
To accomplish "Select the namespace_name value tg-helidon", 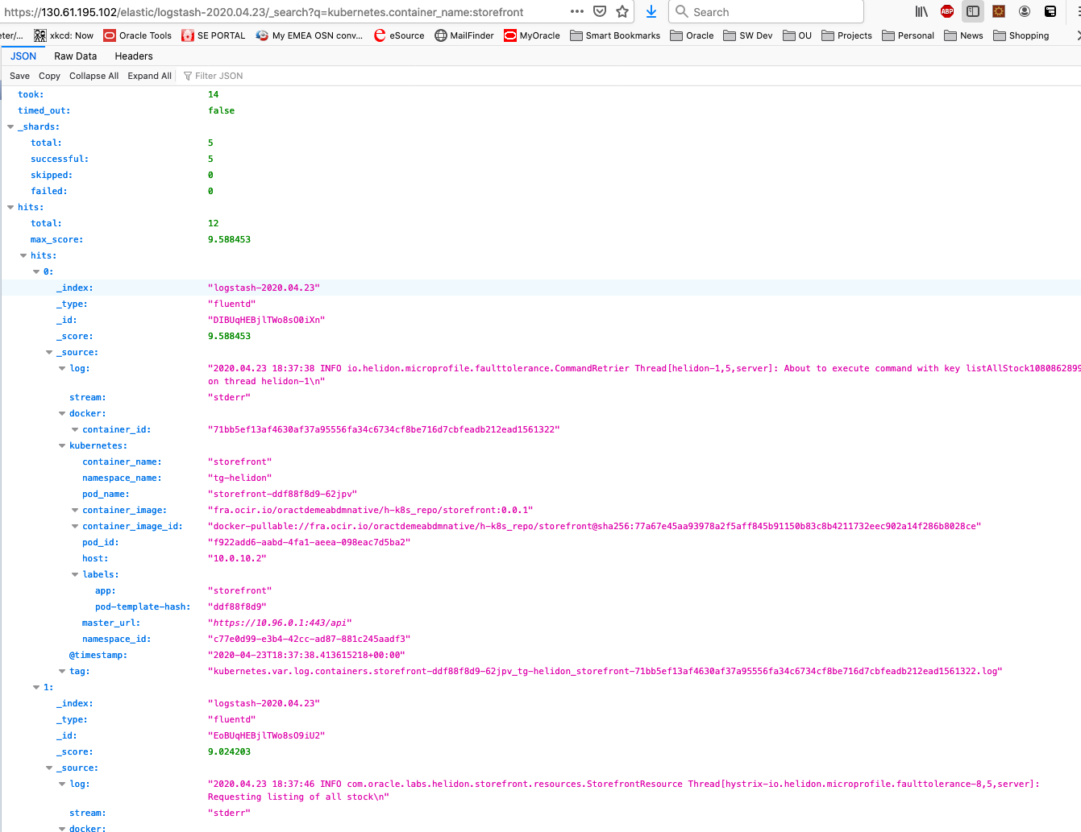I will [239, 478].
